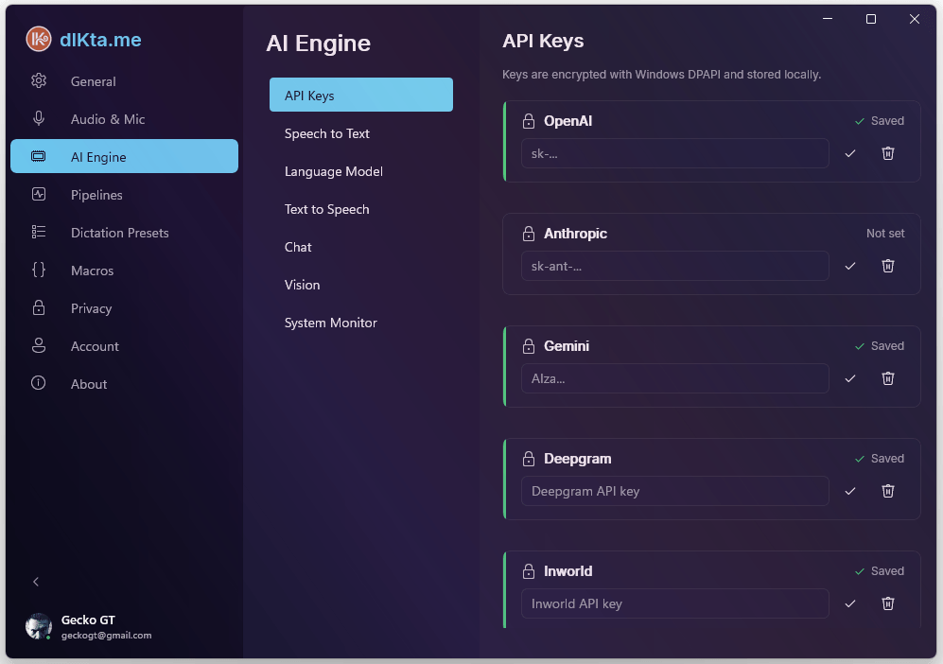Click the About info icon
Viewport: 943px width, 664px height.
coord(39,383)
